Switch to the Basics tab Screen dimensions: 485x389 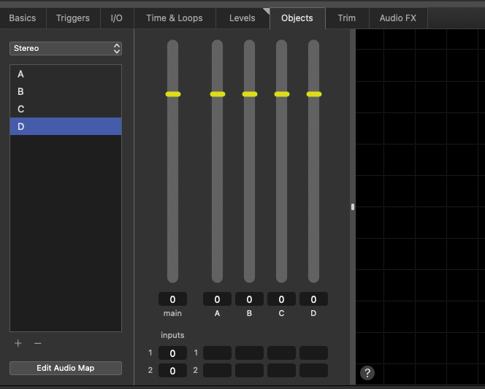[22, 18]
